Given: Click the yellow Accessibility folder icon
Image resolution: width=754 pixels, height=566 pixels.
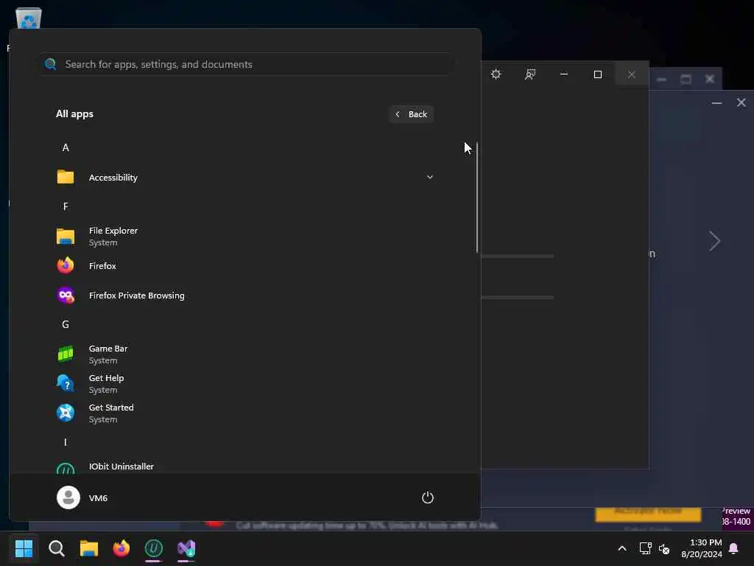Looking at the screenshot, I should coord(66,177).
